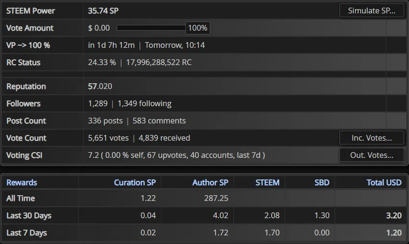Click the Last 7 Days row label
The height and width of the screenshot is (244, 409).
(x=26, y=233)
